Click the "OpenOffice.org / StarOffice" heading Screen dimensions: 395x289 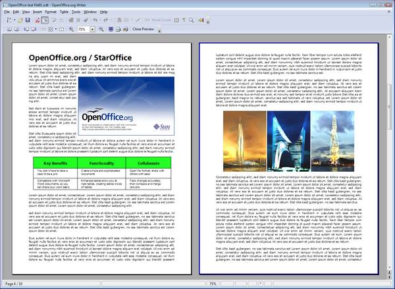click(80, 58)
